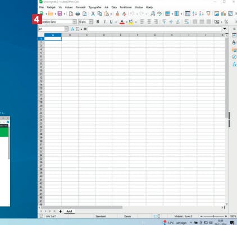Click the Print icon in toolbar
Viewport: 237px width, 225px height.
(78, 13)
